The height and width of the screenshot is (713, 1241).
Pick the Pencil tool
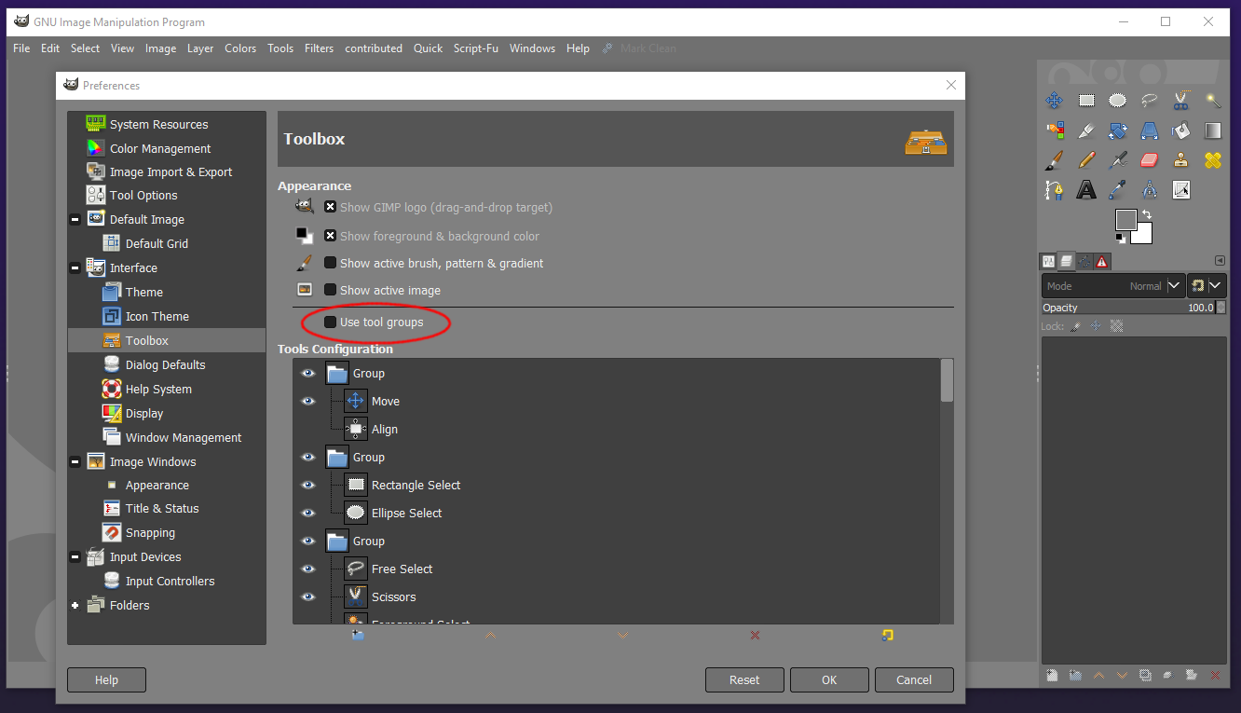[1086, 160]
